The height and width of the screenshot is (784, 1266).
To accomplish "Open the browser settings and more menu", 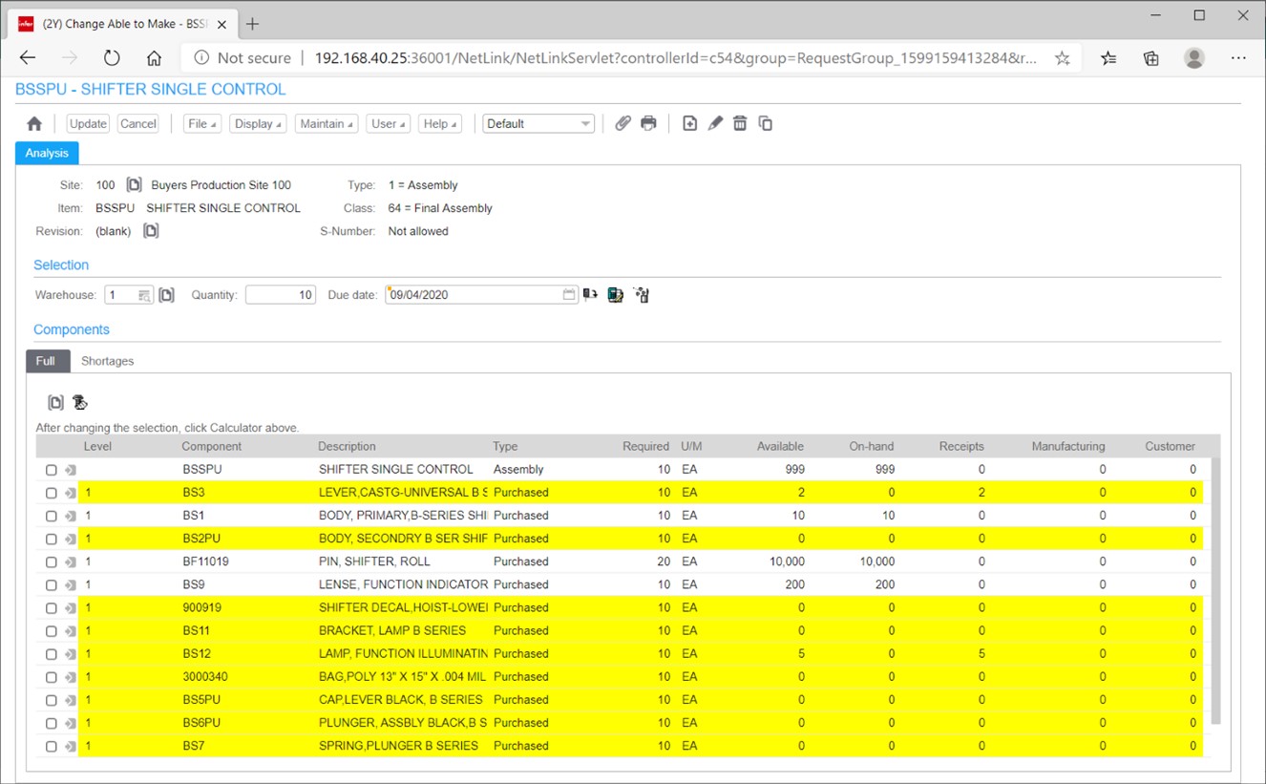I will pyautogui.click(x=1238, y=58).
